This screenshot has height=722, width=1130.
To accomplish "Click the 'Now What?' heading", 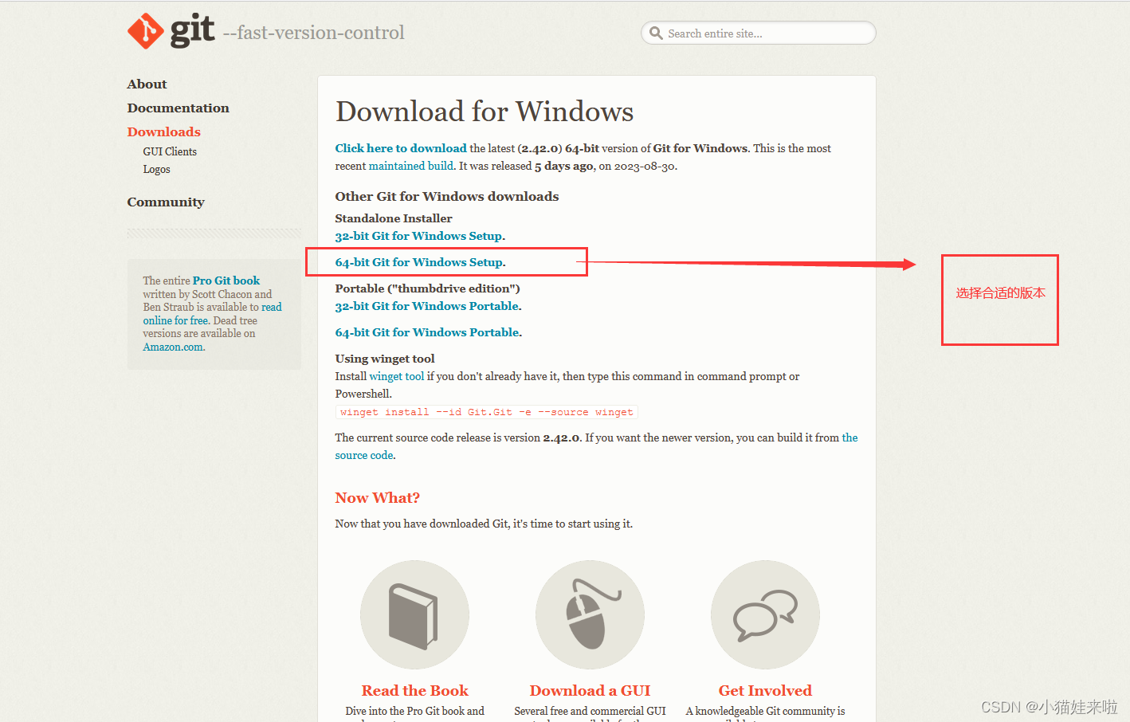I will [377, 498].
